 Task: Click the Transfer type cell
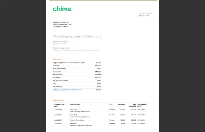pos(112,120)
